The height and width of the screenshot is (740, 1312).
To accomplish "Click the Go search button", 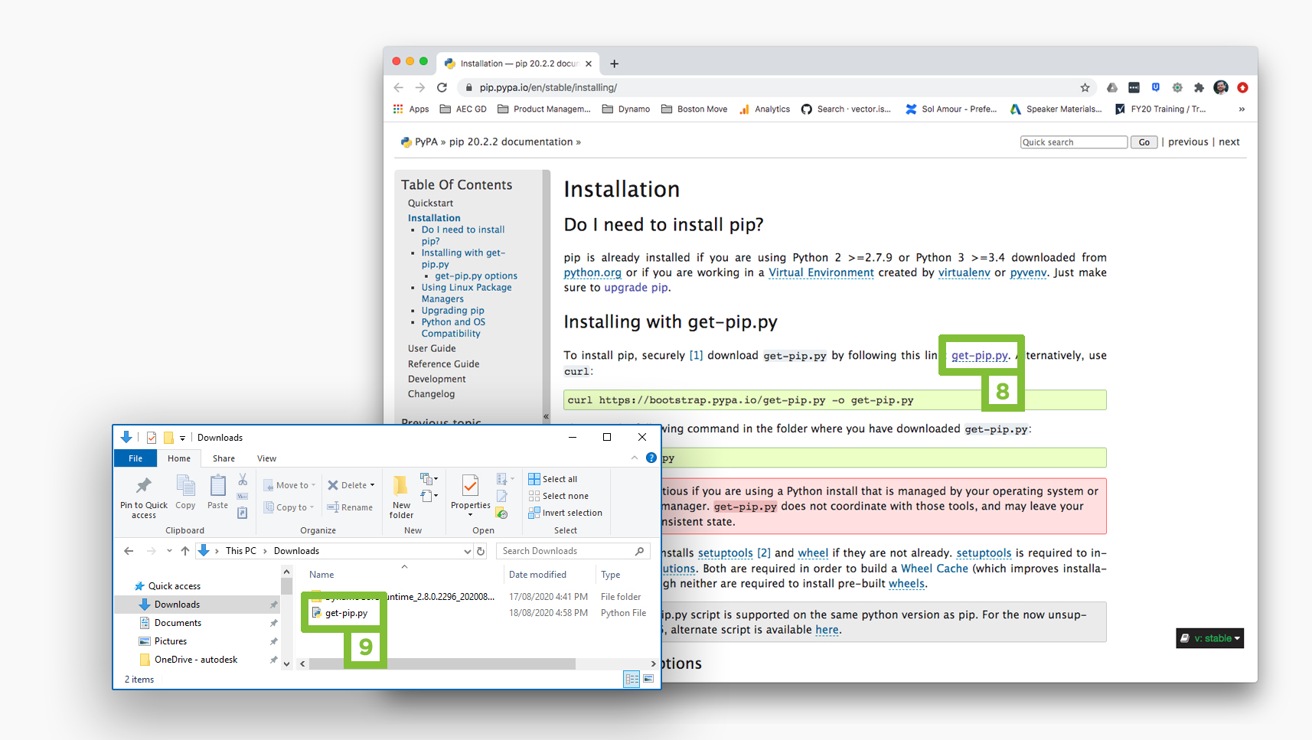I will pyautogui.click(x=1144, y=142).
